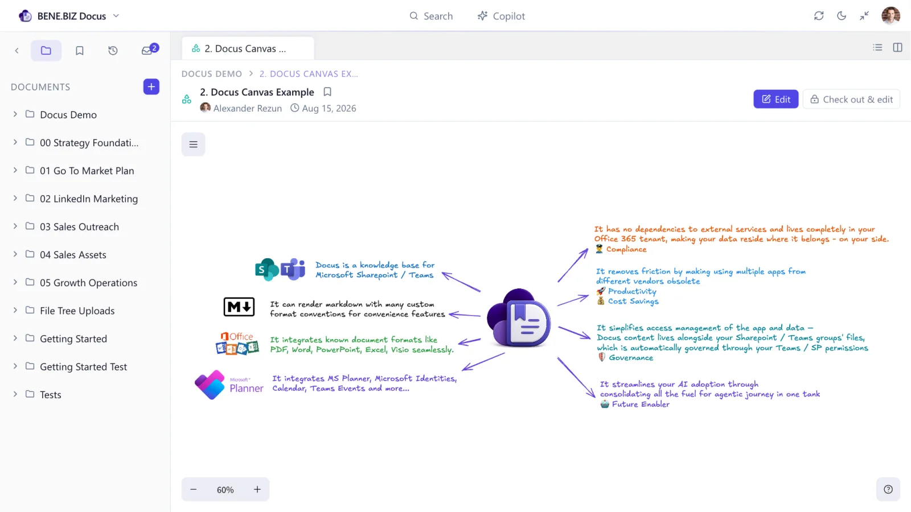Click the 2. DOCUS CANVAS EX... breadcrumb

[x=309, y=74]
